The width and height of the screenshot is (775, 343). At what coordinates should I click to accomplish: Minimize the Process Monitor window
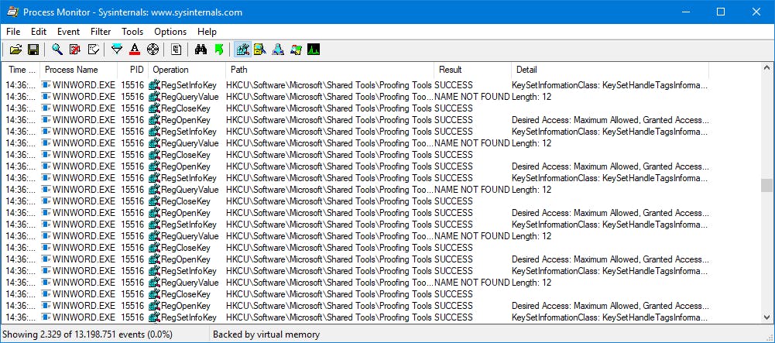click(x=685, y=12)
